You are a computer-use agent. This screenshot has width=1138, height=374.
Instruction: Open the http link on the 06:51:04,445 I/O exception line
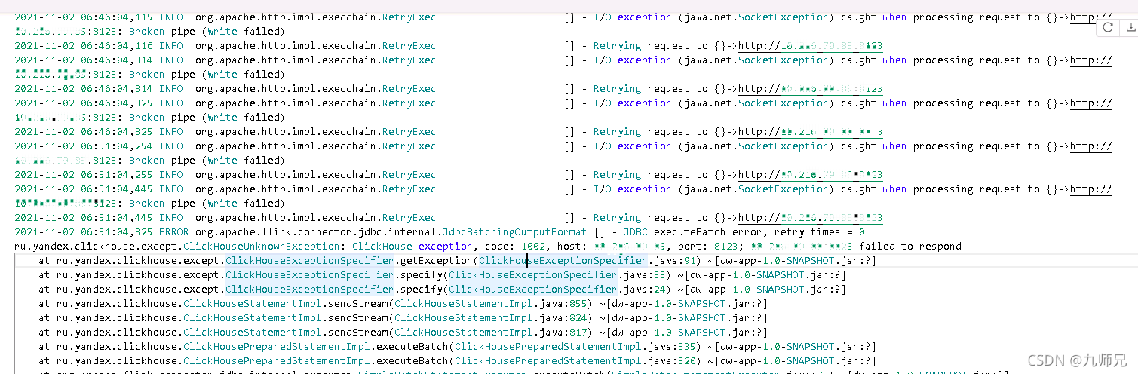[x=1091, y=189]
